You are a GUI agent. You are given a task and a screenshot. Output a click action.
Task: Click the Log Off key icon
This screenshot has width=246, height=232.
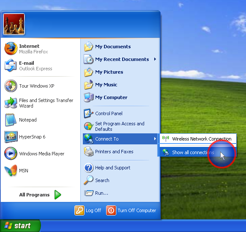79,210
